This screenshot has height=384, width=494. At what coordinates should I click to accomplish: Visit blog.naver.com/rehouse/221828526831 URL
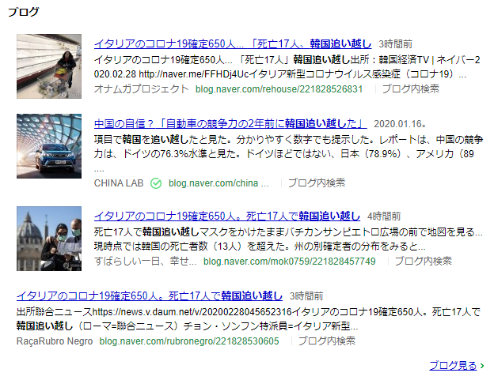[279, 89]
